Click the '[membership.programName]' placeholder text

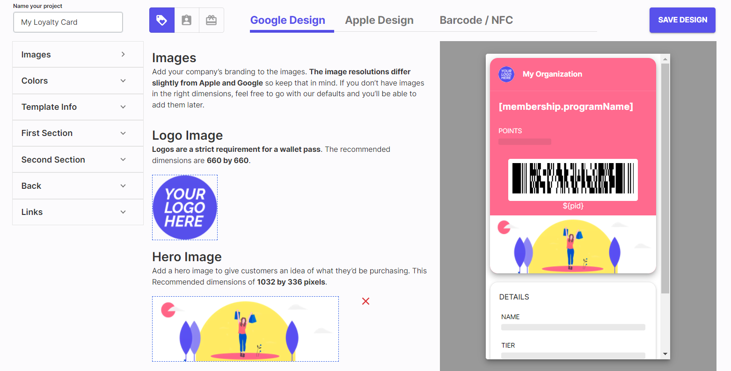tap(566, 107)
